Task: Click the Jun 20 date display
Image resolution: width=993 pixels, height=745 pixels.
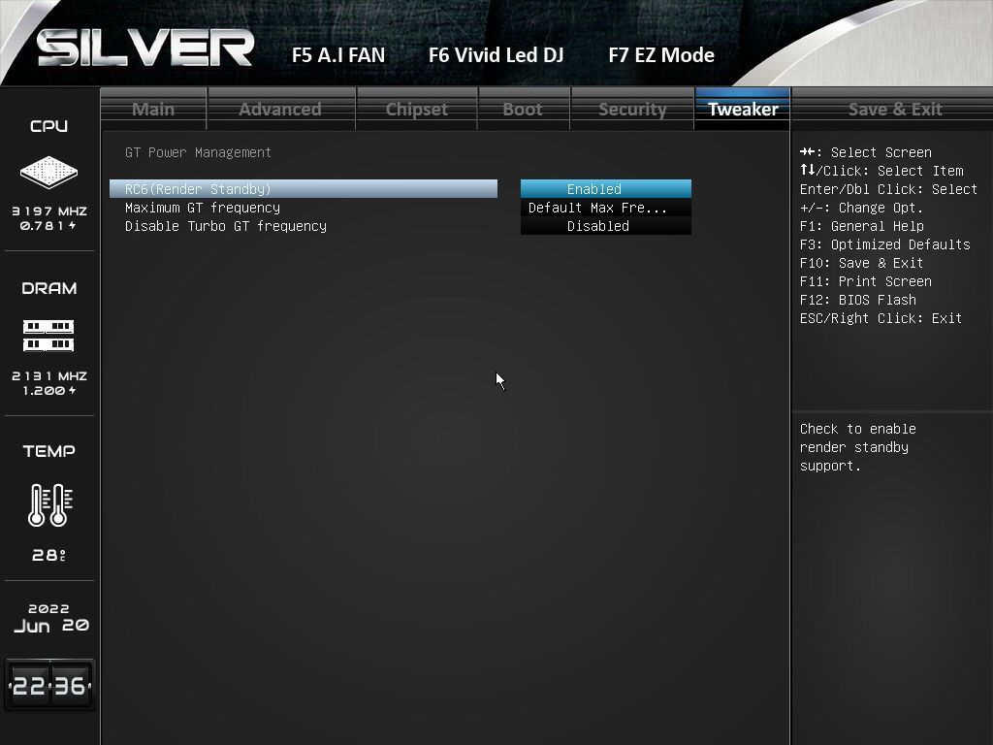Action: tap(50, 626)
